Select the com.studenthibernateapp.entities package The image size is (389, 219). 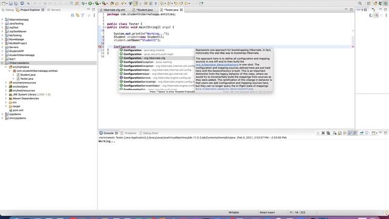(37, 71)
